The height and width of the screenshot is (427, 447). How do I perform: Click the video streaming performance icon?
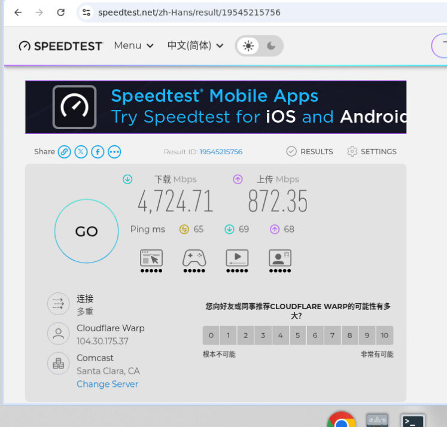pyautogui.click(x=237, y=261)
